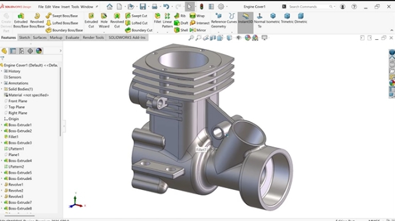
Task: Open the Options gear settings
Action: click(221, 7)
